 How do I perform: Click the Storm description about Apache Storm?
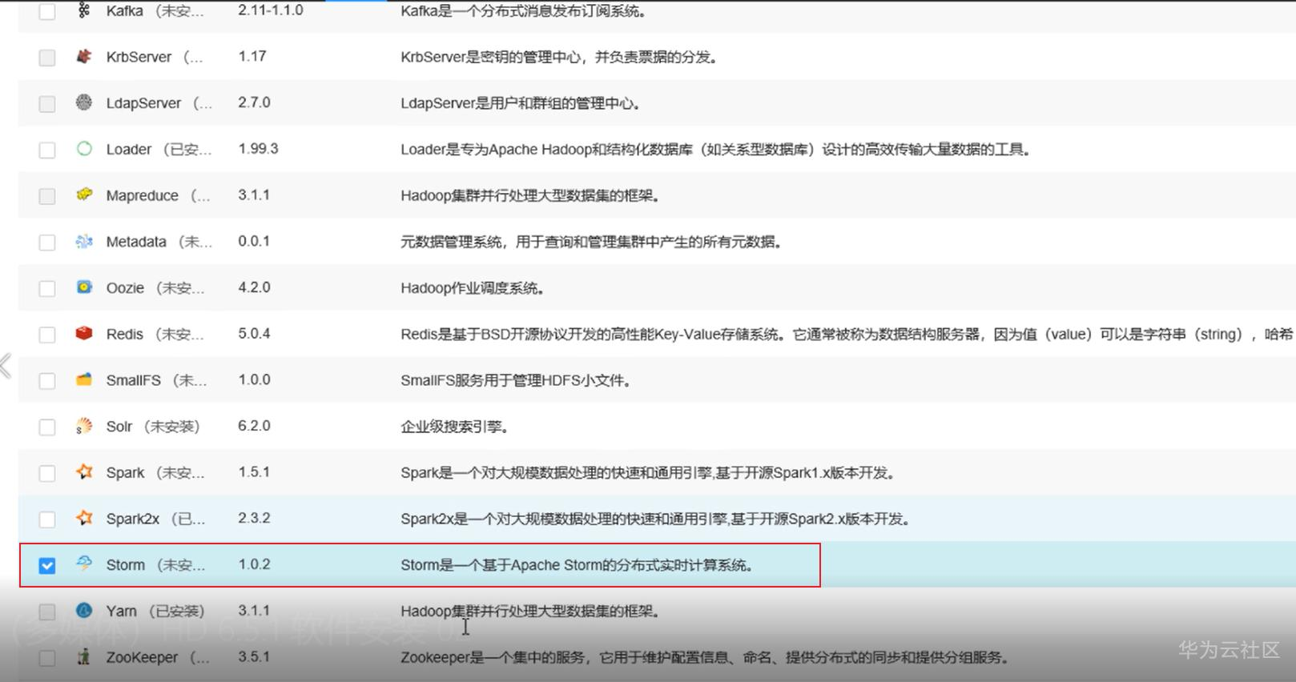(577, 565)
